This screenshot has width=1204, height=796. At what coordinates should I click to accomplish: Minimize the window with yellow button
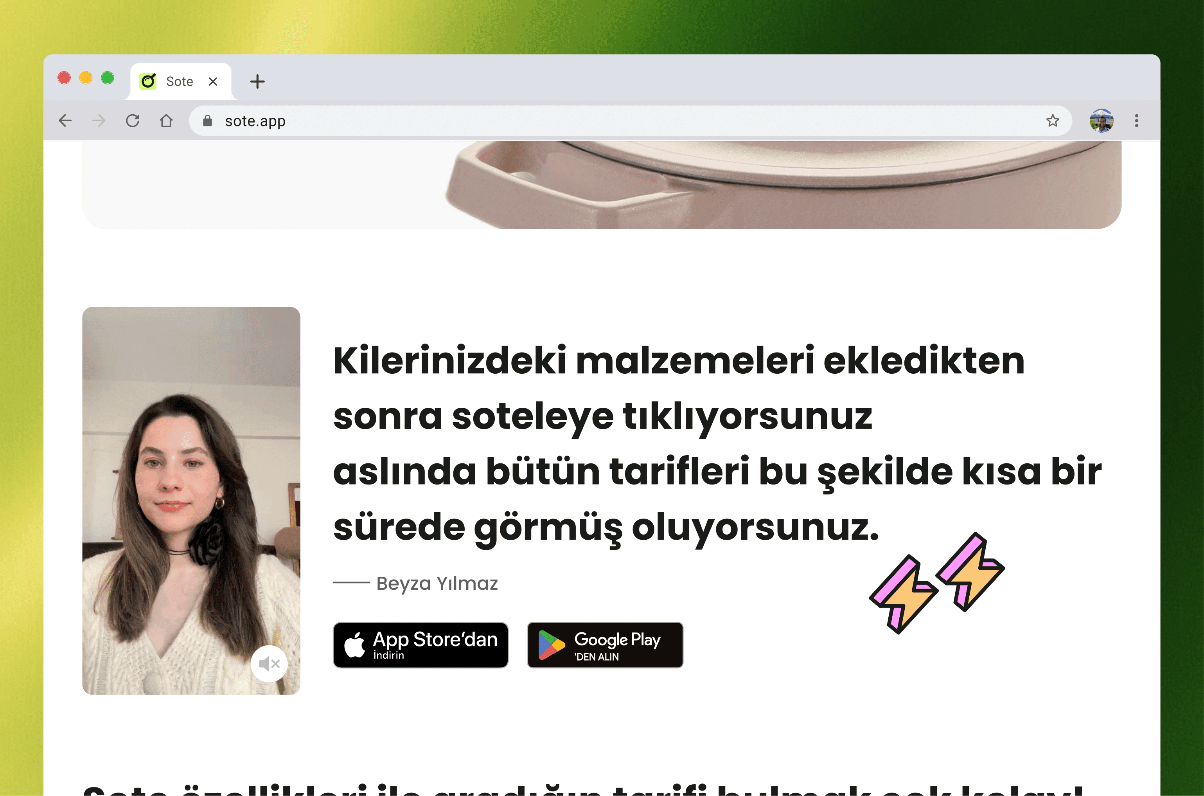pyautogui.click(x=86, y=77)
